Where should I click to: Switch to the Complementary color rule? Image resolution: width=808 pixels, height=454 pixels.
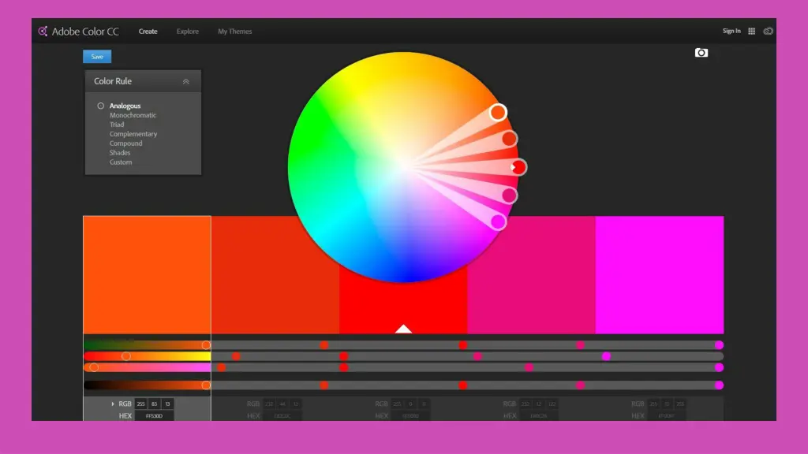tap(133, 134)
